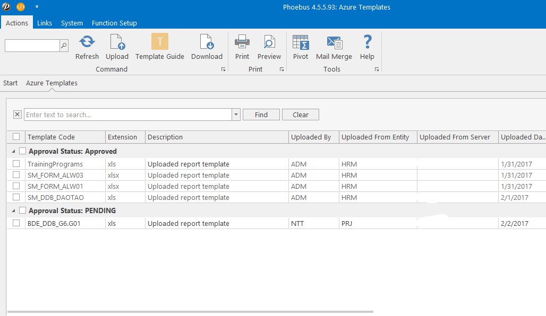Sort by Description column header
Image resolution: width=546 pixels, height=316 pixels.
(217, 137)
